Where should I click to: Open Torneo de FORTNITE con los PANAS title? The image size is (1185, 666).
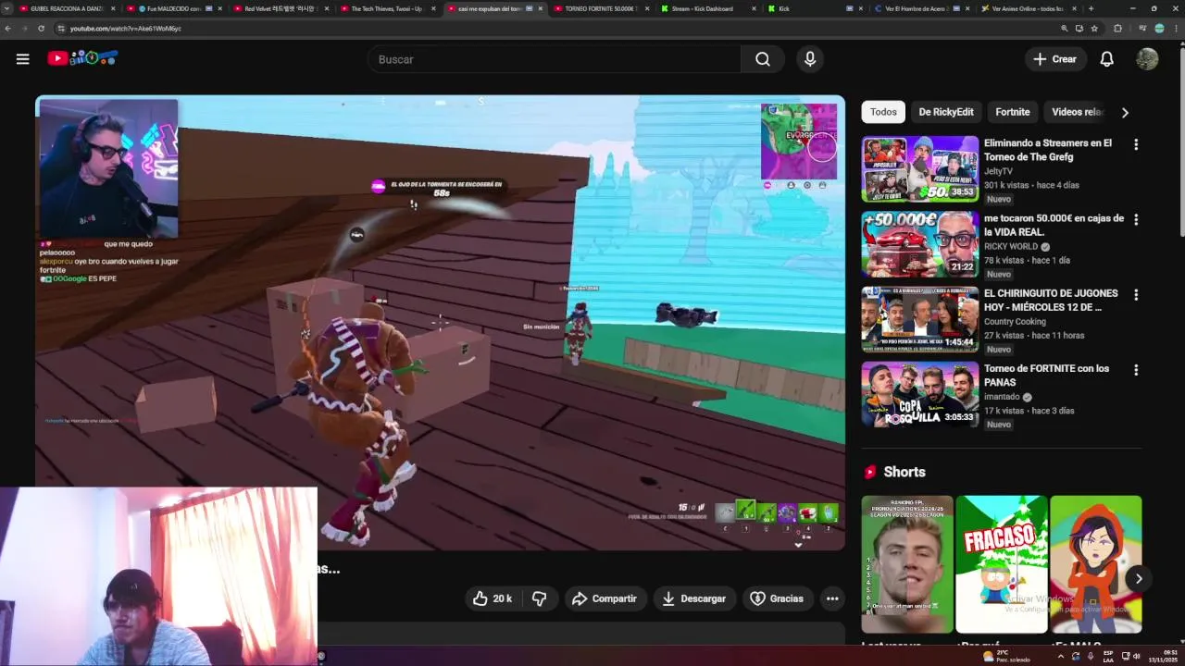click(1046, 375)
